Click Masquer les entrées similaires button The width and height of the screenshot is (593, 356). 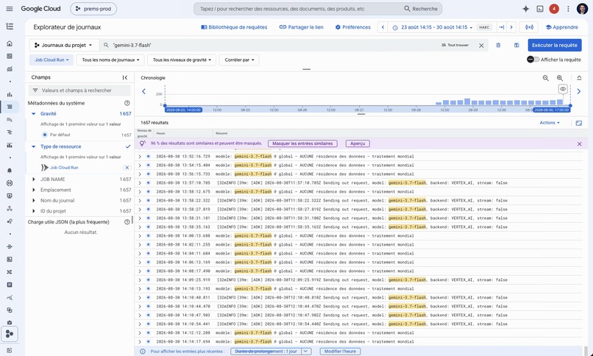click(302, 143)
